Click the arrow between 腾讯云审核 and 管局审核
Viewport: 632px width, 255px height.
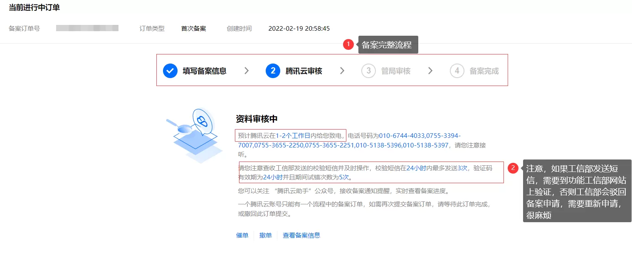[342, 71]
